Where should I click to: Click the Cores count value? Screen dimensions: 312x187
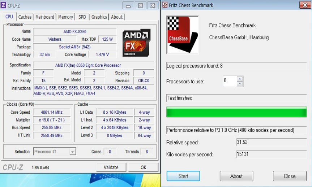(x=110, y=152)
